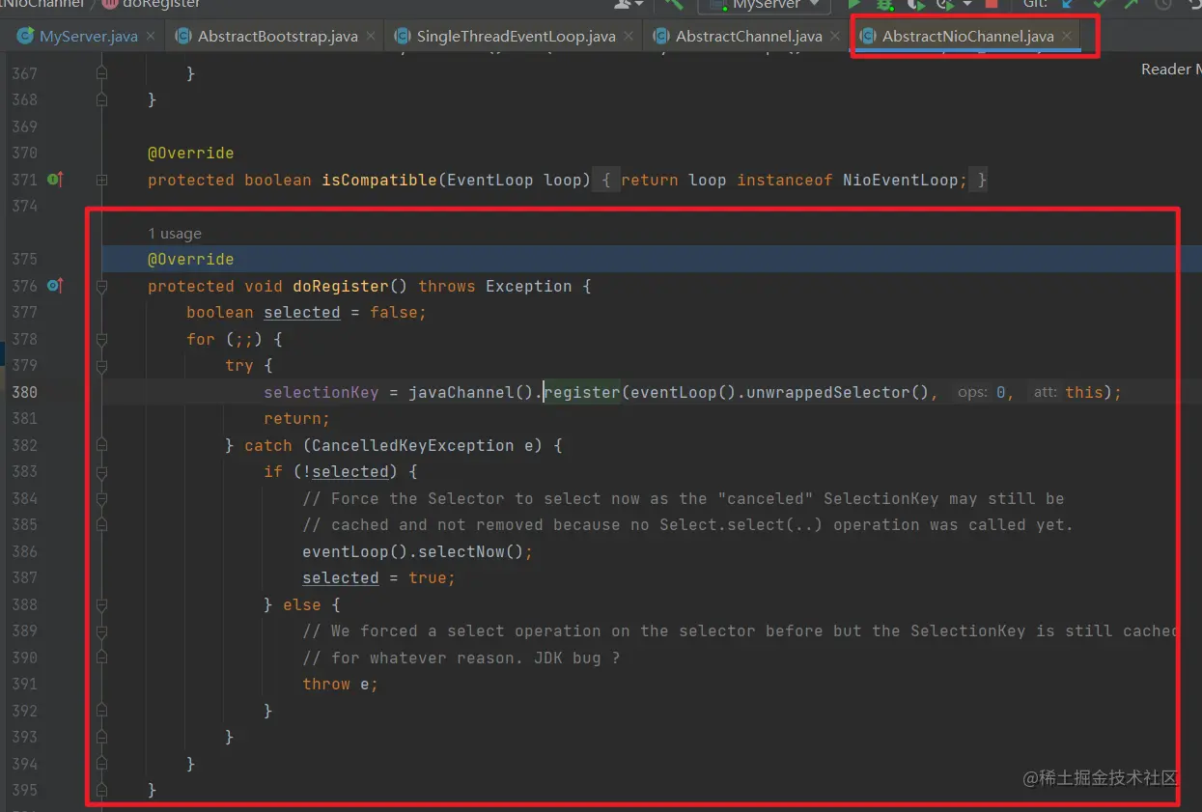Click the @Override annotation on line 375

[190, 259]
